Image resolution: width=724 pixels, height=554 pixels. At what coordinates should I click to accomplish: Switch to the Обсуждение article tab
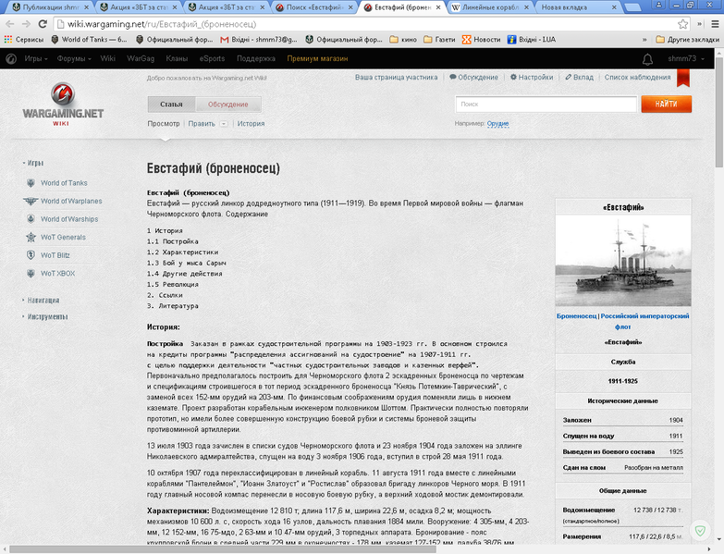click(228, 105)
